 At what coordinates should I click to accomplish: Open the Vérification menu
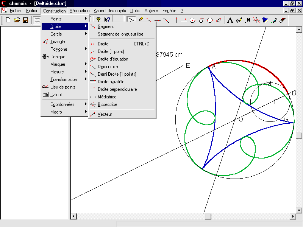pos(80,11)
